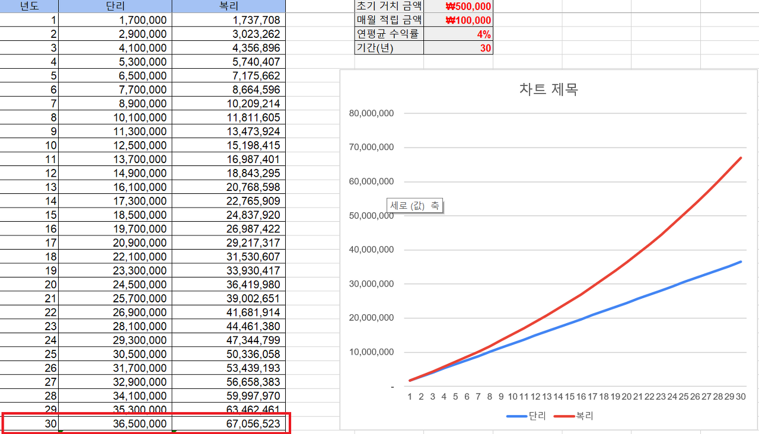Select the 16,987,401 cell

[x=228, y=159]
